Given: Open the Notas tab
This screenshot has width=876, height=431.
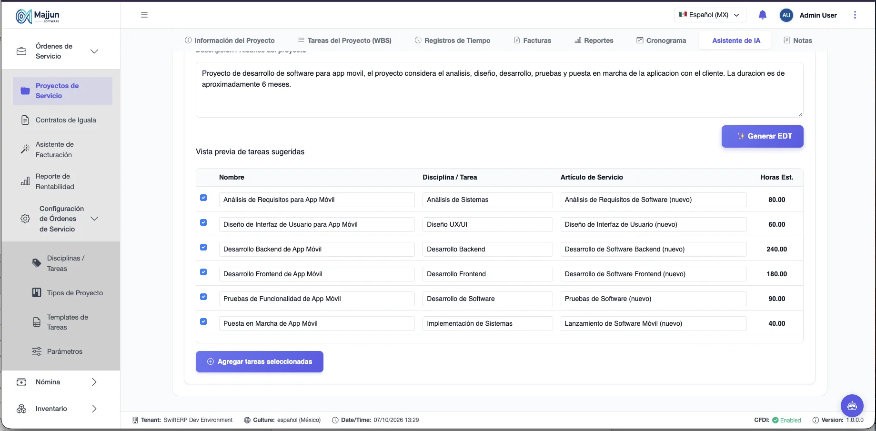Looking at the screenshot, I should click(798, 40).
